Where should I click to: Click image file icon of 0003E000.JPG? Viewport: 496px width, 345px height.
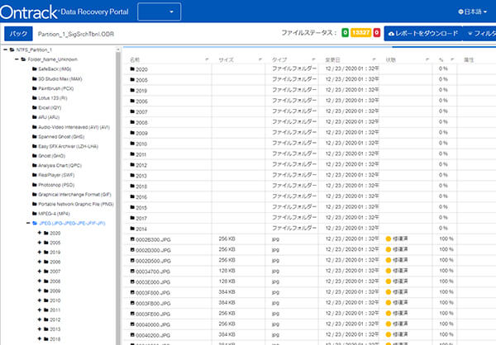click(x=132, y=281)
